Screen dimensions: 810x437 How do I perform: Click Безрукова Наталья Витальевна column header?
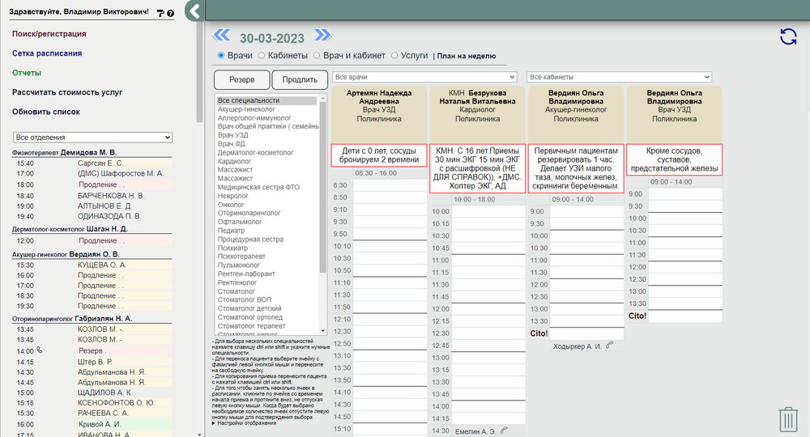pyautogui.click(x=477, y=115)
